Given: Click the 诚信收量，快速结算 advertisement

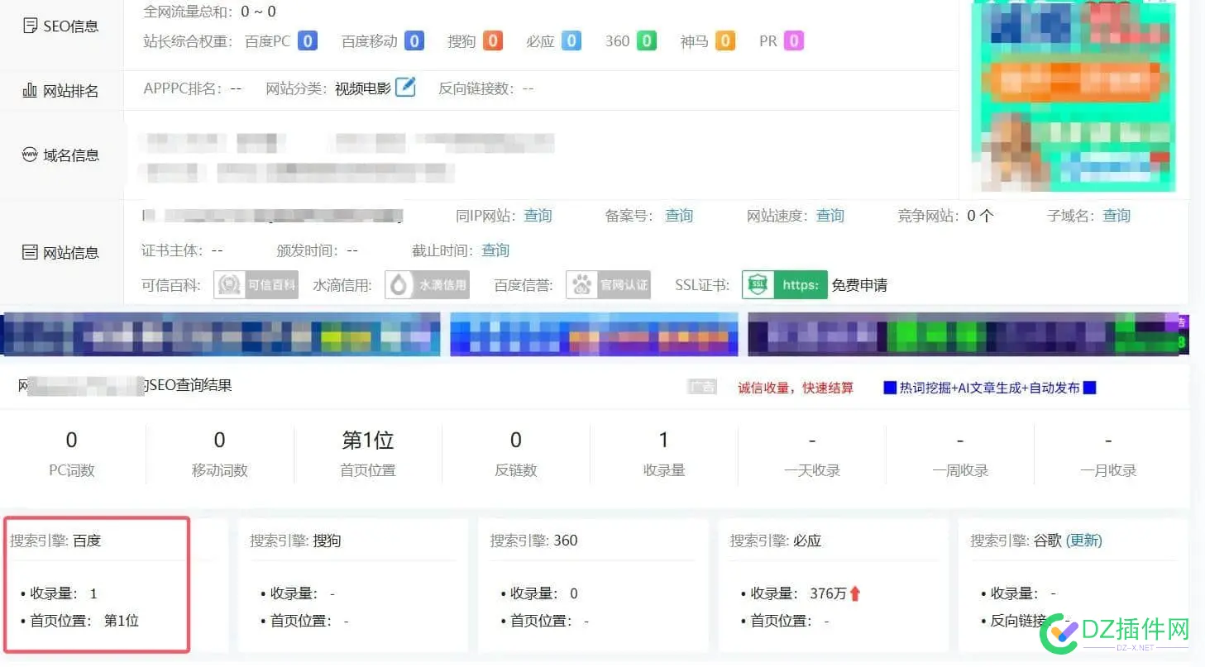Looking at the screenshot, I should (796, 387).
